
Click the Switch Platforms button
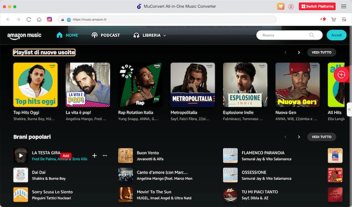tap(317, 6)
